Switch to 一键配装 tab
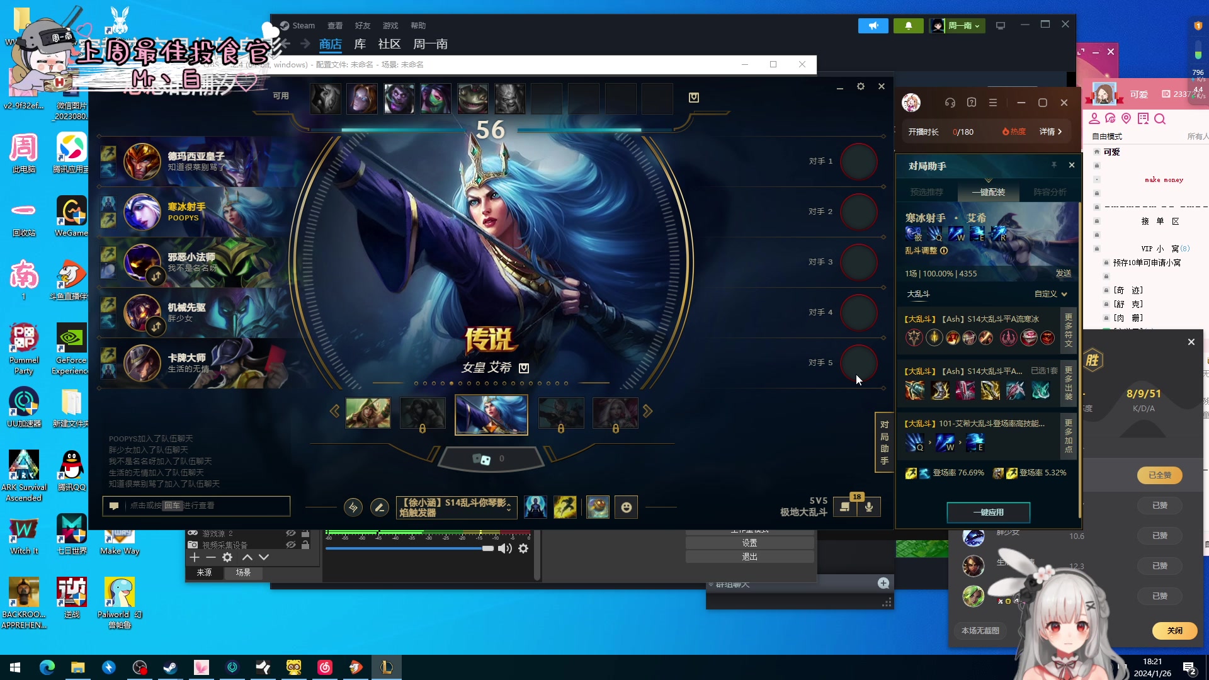The height and width of the screenshot is (680, 1209). click(988, 192)
